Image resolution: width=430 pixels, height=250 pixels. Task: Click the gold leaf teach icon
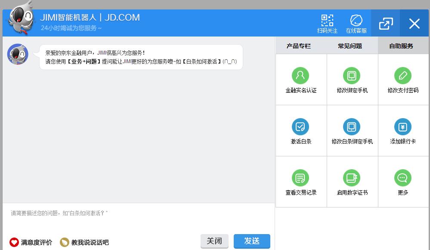pyautogui.click(x=65, y=242)
